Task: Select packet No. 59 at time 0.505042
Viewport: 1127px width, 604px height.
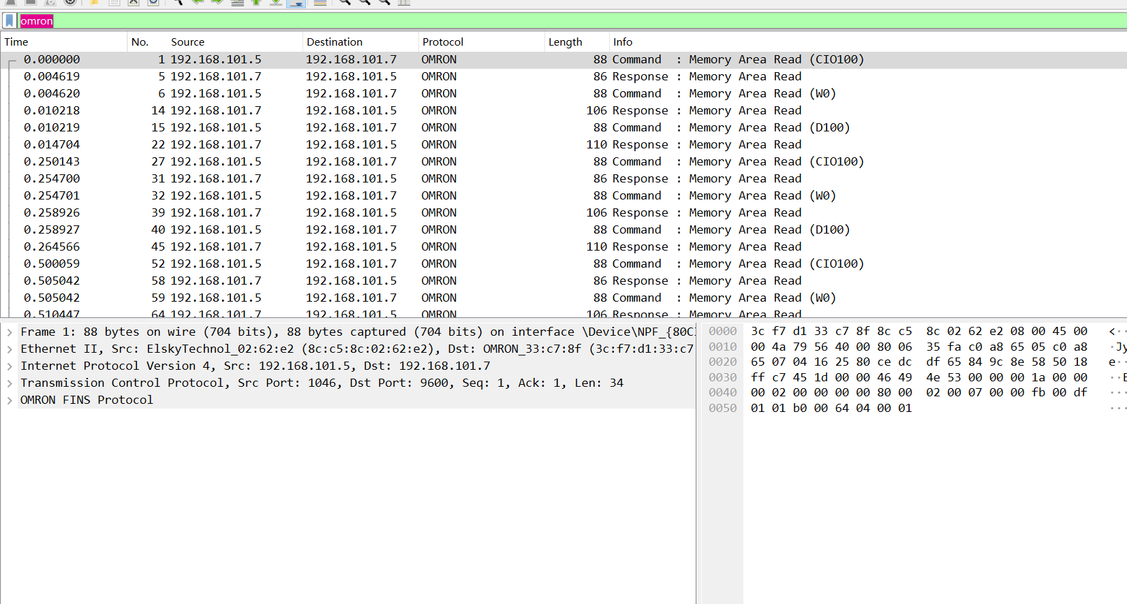Action: [x=563, y=298]
